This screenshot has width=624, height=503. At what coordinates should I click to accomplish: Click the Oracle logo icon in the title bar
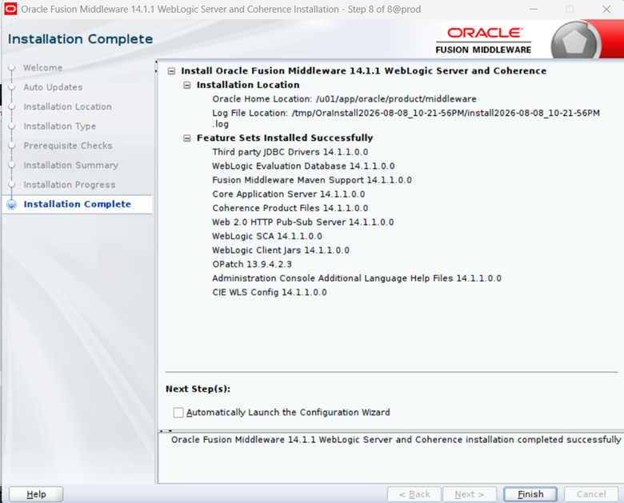tap(10, 9)
